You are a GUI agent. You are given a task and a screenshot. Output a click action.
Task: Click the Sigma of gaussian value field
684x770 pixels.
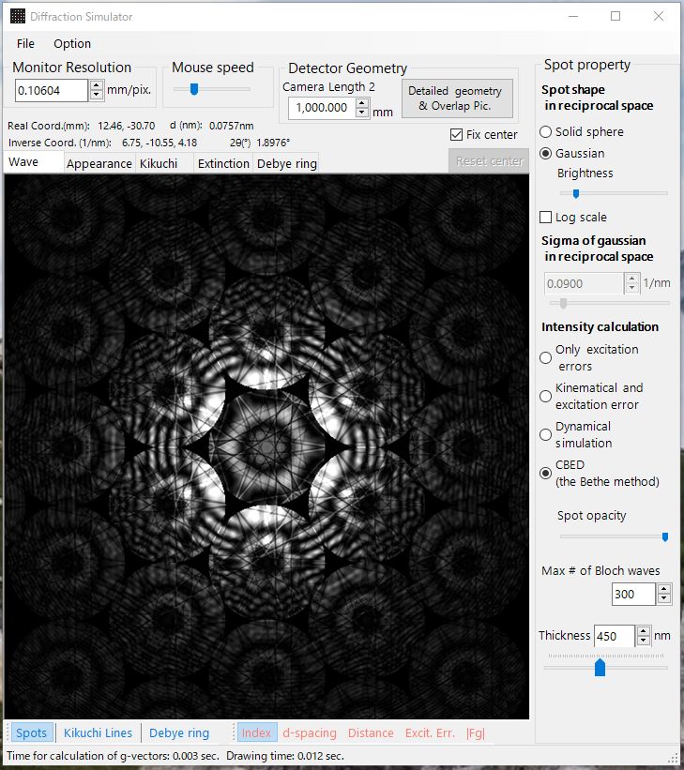(584, 283)
